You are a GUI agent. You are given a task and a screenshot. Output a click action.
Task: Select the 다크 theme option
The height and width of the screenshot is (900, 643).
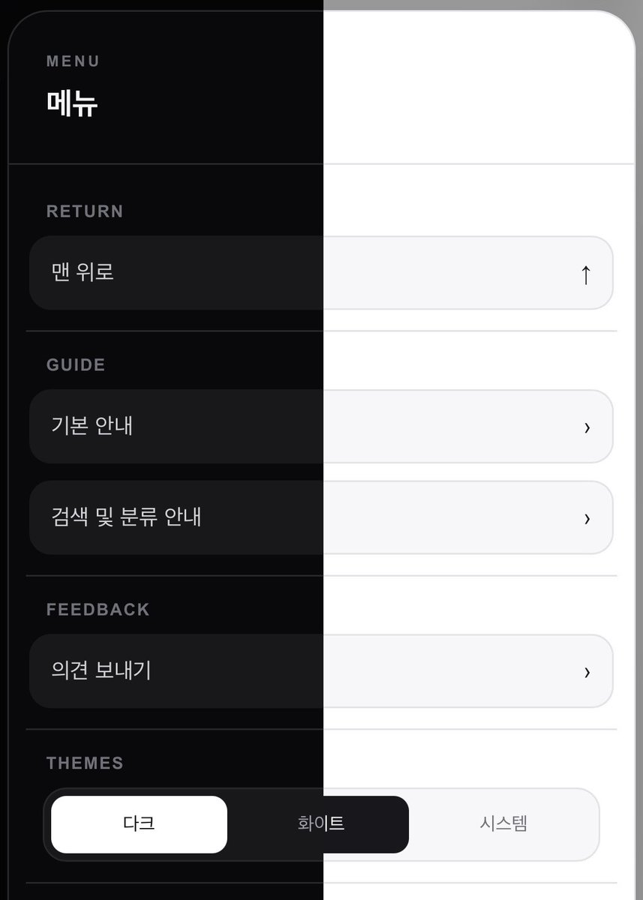139,824
